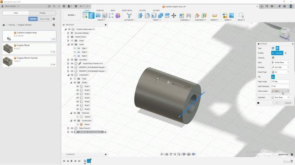The height and width of the screenshot is (165, 295).
Task: Select the Fillet tool icon
Action: (x=147, y=16)
